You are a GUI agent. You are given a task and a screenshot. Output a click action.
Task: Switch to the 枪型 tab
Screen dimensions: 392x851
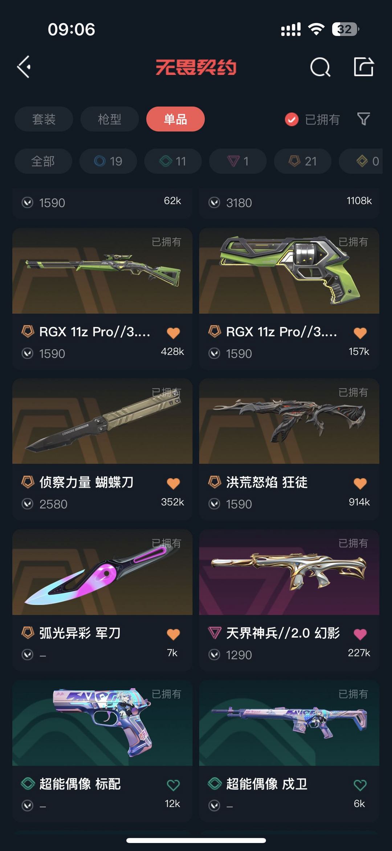[110, 119]
